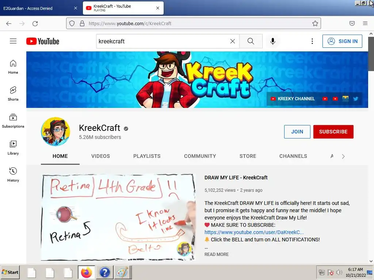Click the search magnifier button
The image size is (374, 280).
(x=251, y=41)
